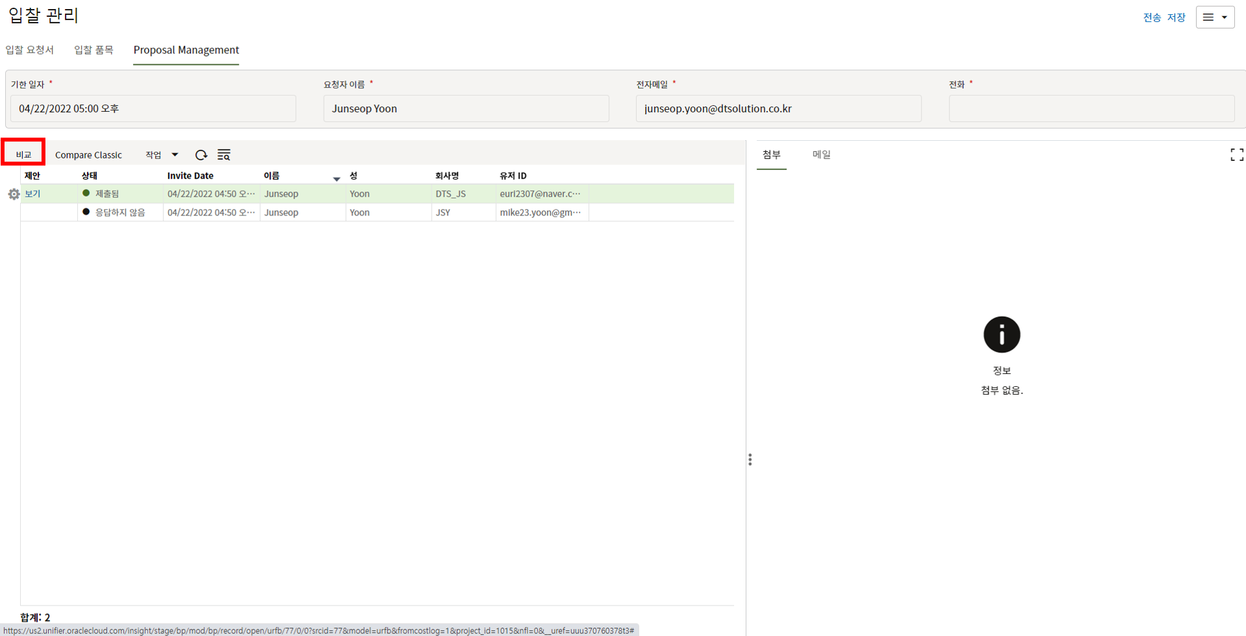1246x636 pixels.
Task: Click the 비교 compare button
Action: pyautogui.click(x=23, y=154)
